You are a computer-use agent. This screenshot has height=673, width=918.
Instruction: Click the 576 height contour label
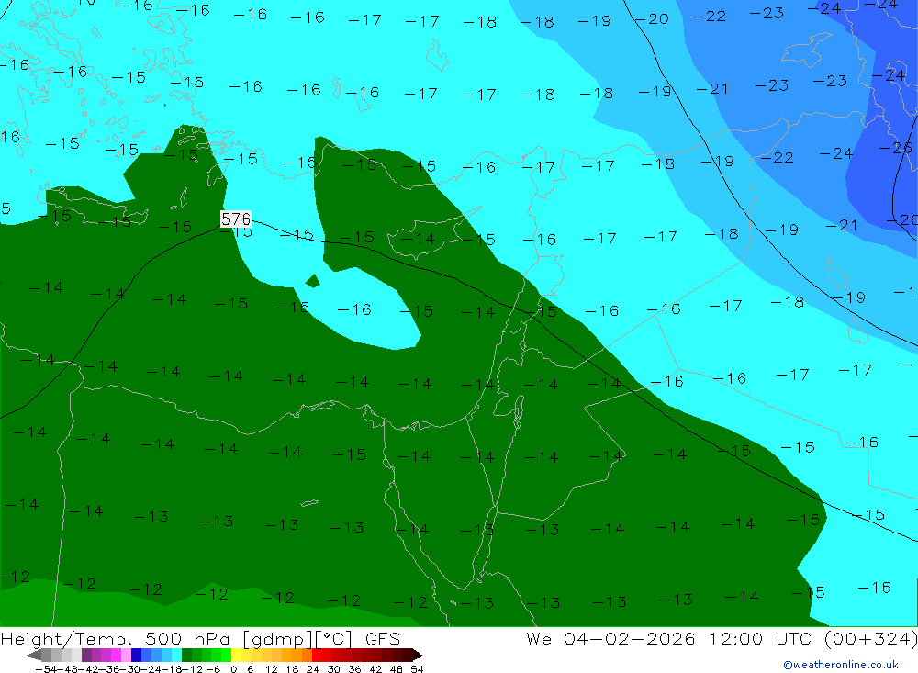pyautogui.click(x=236, y=219)
